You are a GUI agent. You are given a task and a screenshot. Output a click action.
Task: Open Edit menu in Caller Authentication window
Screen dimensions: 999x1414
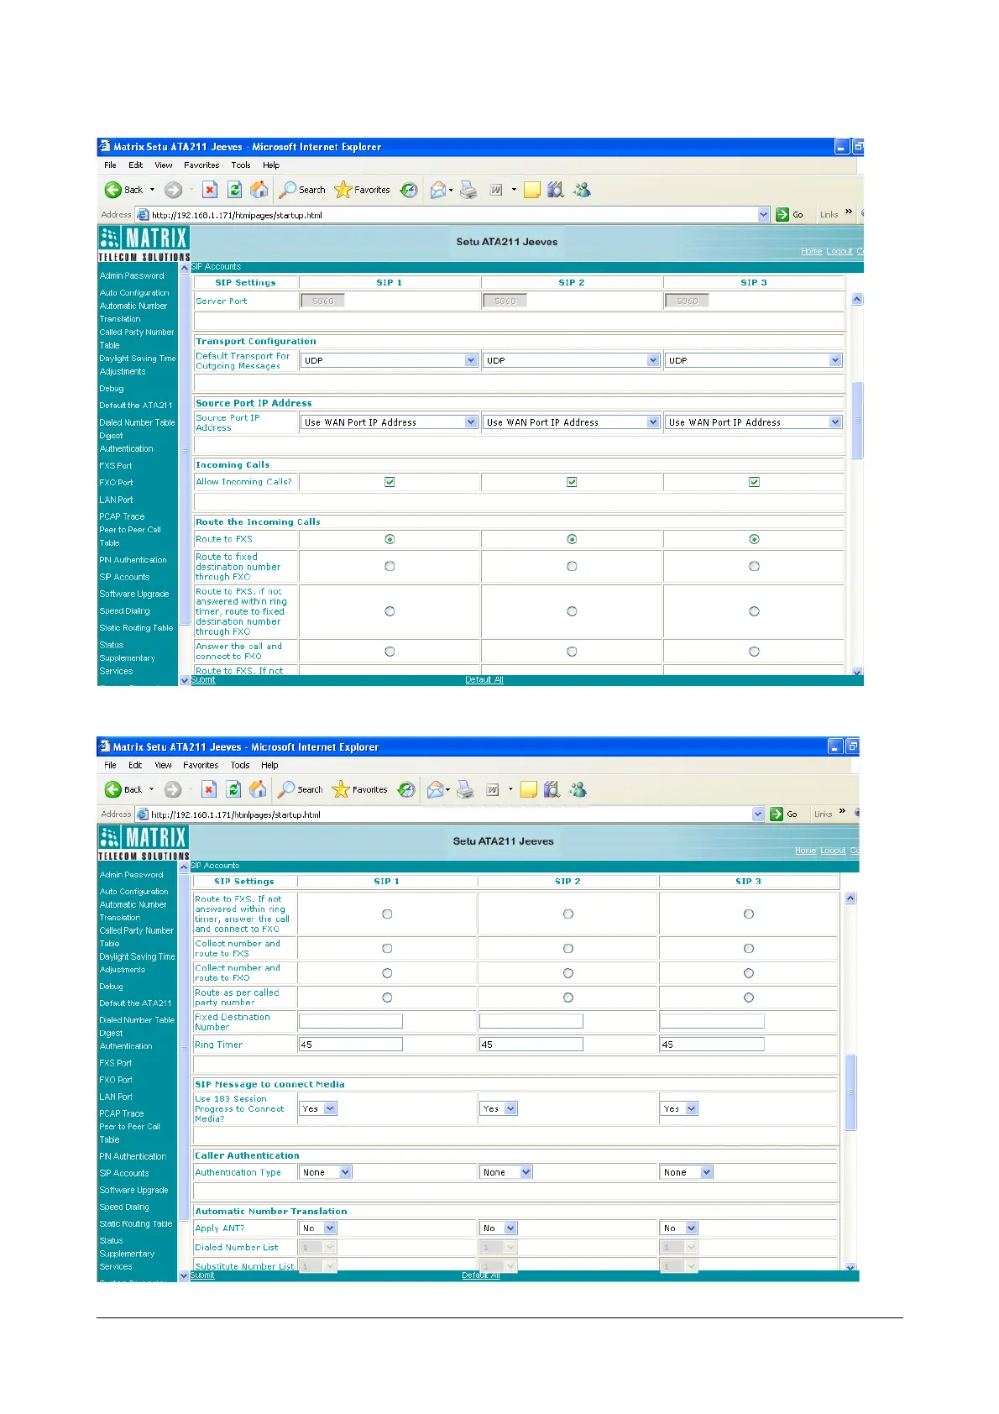point(135,765)
